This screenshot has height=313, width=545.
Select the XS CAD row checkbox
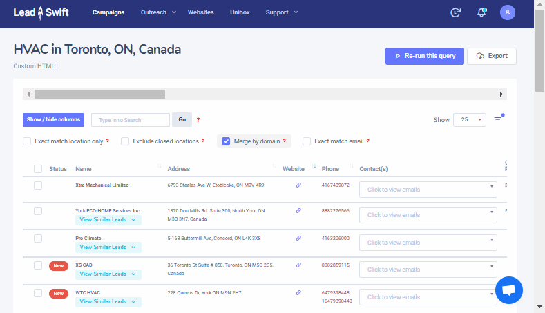(x=38, y=265)
